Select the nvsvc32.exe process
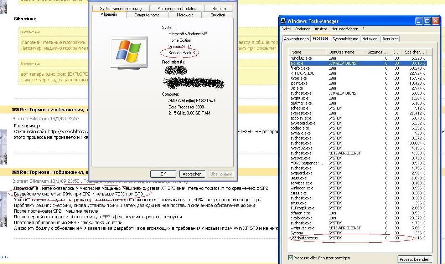The image size is (445, 264). tap(358, 148)
